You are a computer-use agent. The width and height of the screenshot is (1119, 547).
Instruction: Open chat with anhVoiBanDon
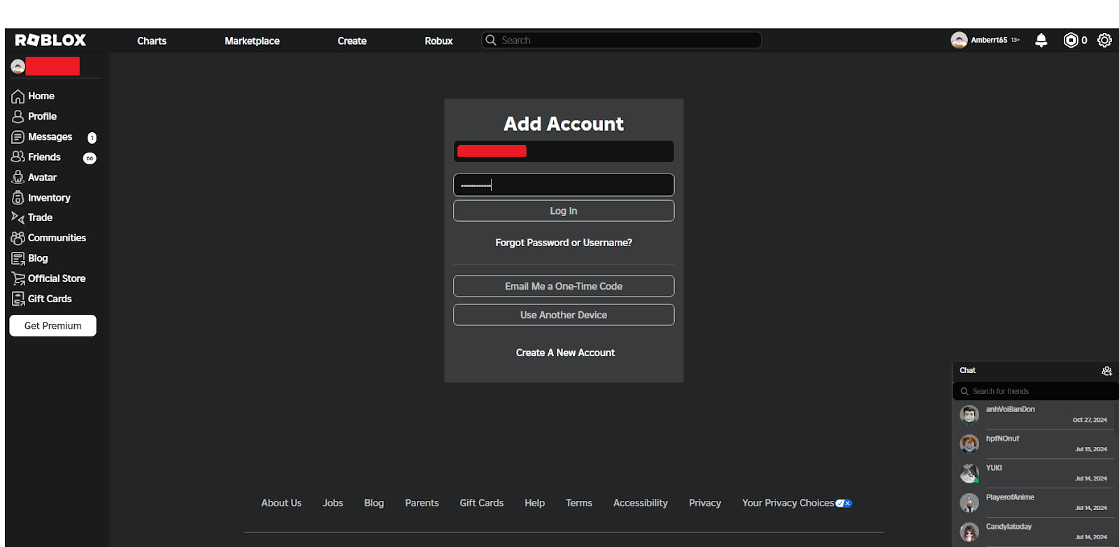tap(1035, 415)
